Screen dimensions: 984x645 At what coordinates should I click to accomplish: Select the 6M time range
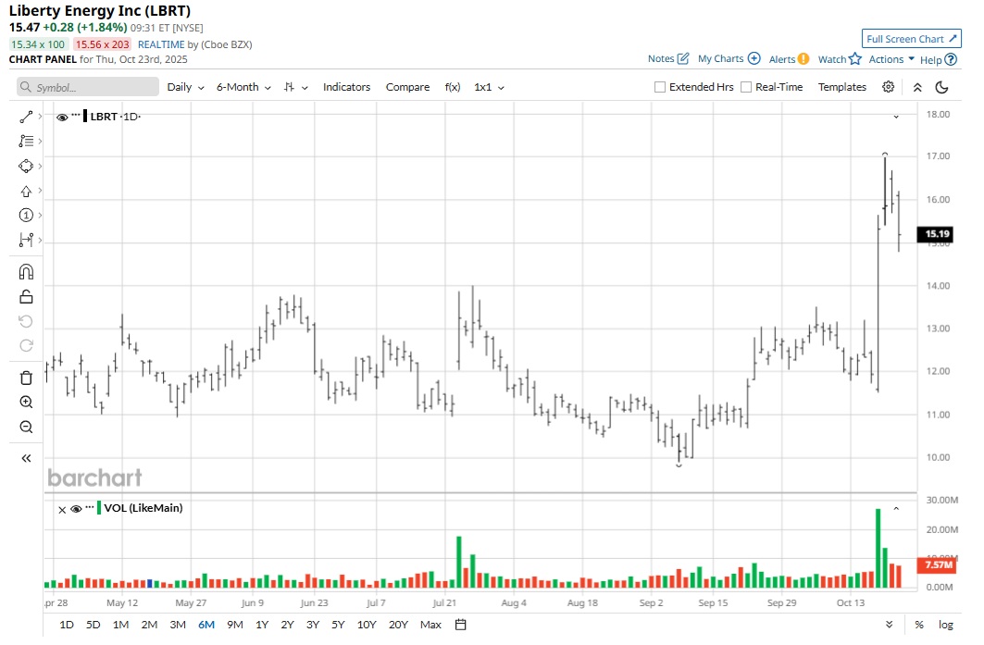click(x=206, y=625)
